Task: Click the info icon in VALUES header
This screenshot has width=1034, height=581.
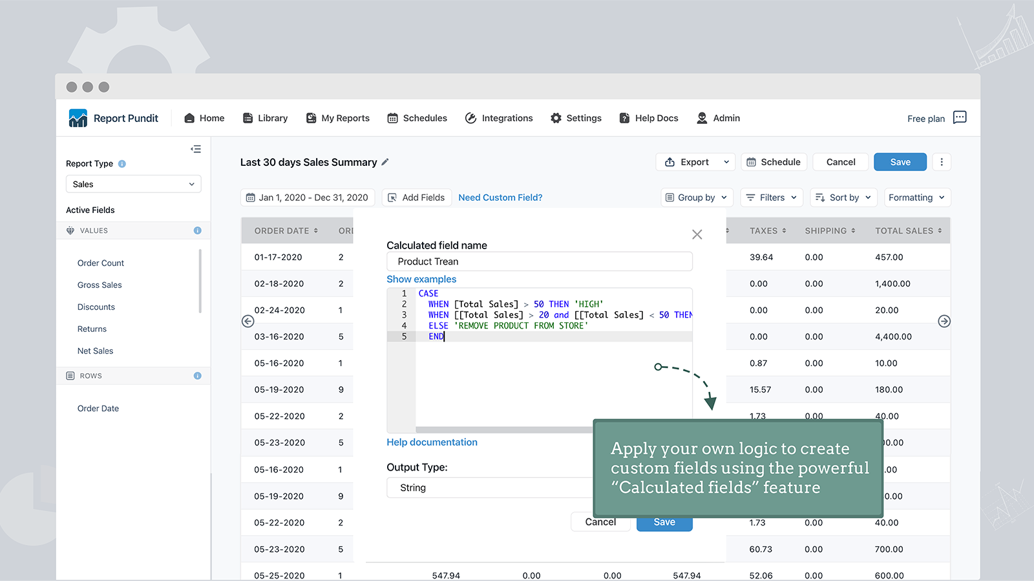Action: [x=197, y=230]
